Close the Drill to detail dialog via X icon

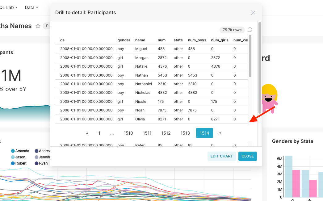coord(253,13)
